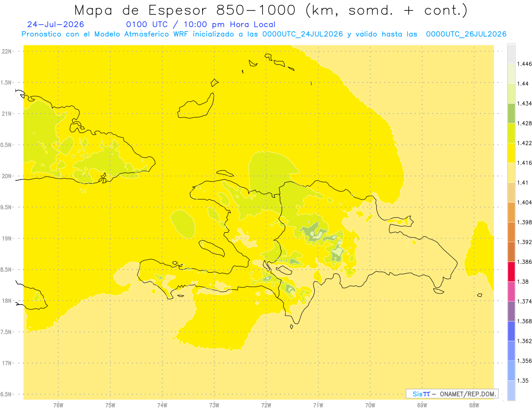Pick the orange swatch between 1.398 and 1.392
The image size is (532, 411).
point(511,232)
